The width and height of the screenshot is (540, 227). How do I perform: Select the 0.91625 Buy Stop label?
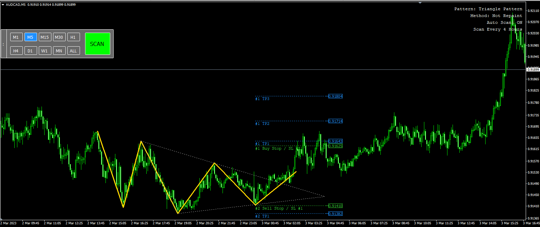point(336,146)
